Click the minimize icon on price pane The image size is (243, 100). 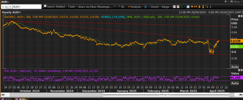click(x=239, y=16)
